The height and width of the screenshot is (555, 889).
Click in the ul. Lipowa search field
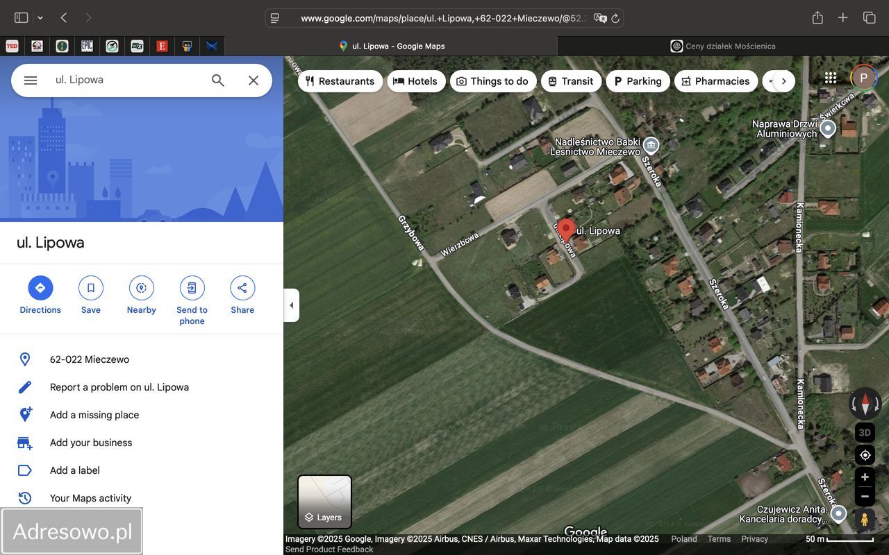point(125,80)
